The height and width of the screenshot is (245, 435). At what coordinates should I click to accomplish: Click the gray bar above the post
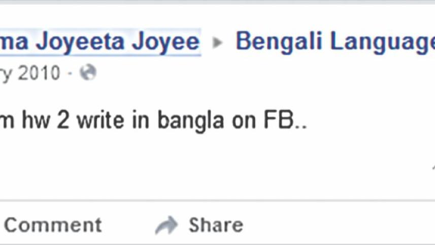point(217,2)
